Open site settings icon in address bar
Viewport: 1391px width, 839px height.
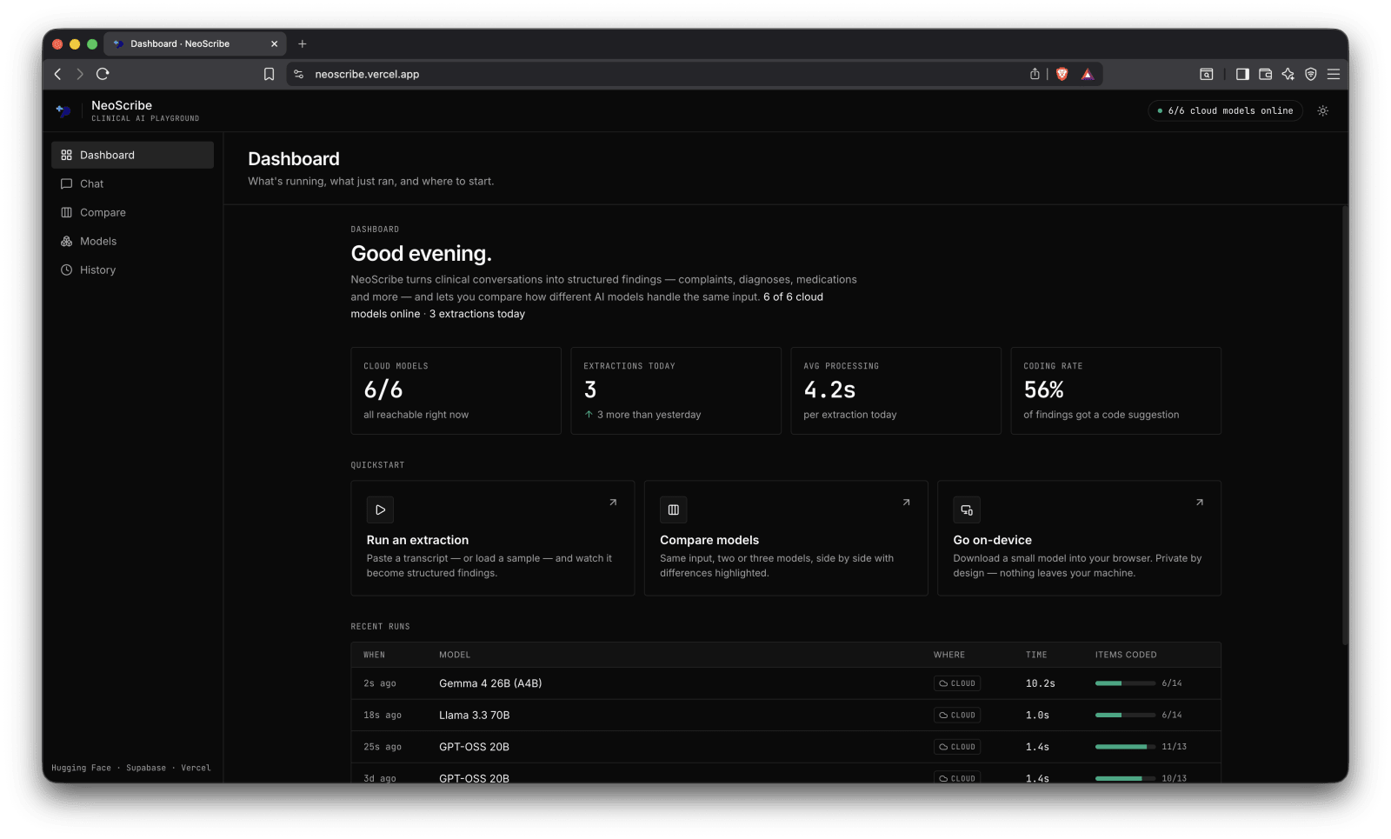[299, 74]
